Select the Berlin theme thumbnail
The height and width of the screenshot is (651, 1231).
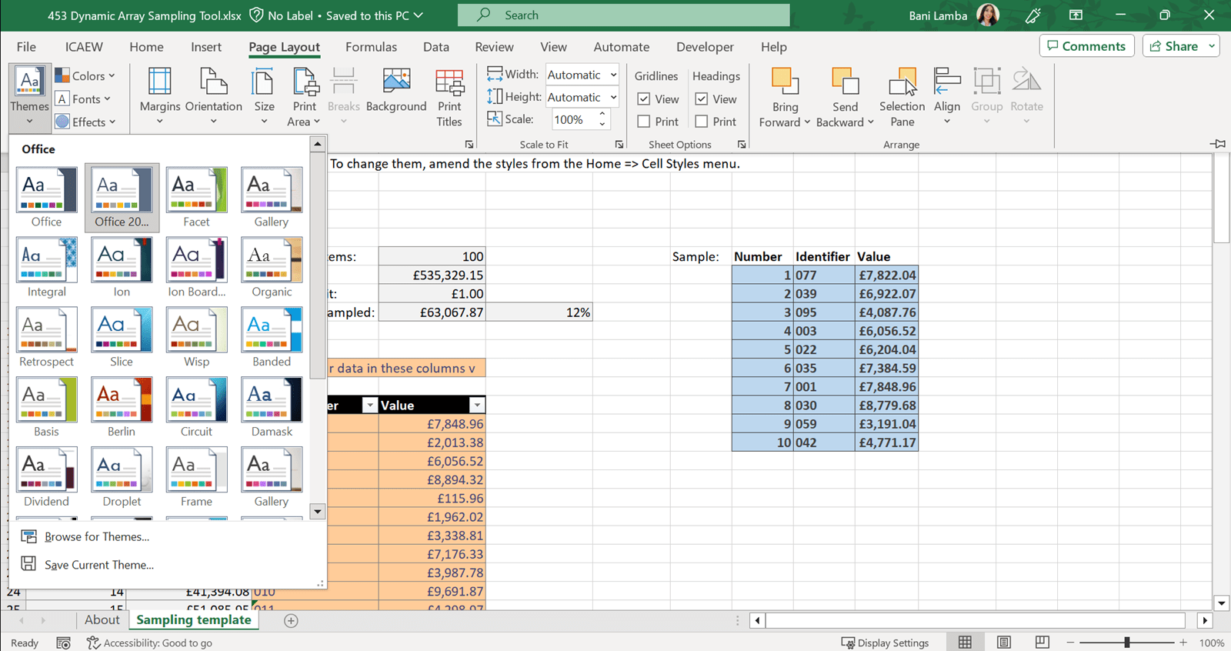tap(122, 400)
